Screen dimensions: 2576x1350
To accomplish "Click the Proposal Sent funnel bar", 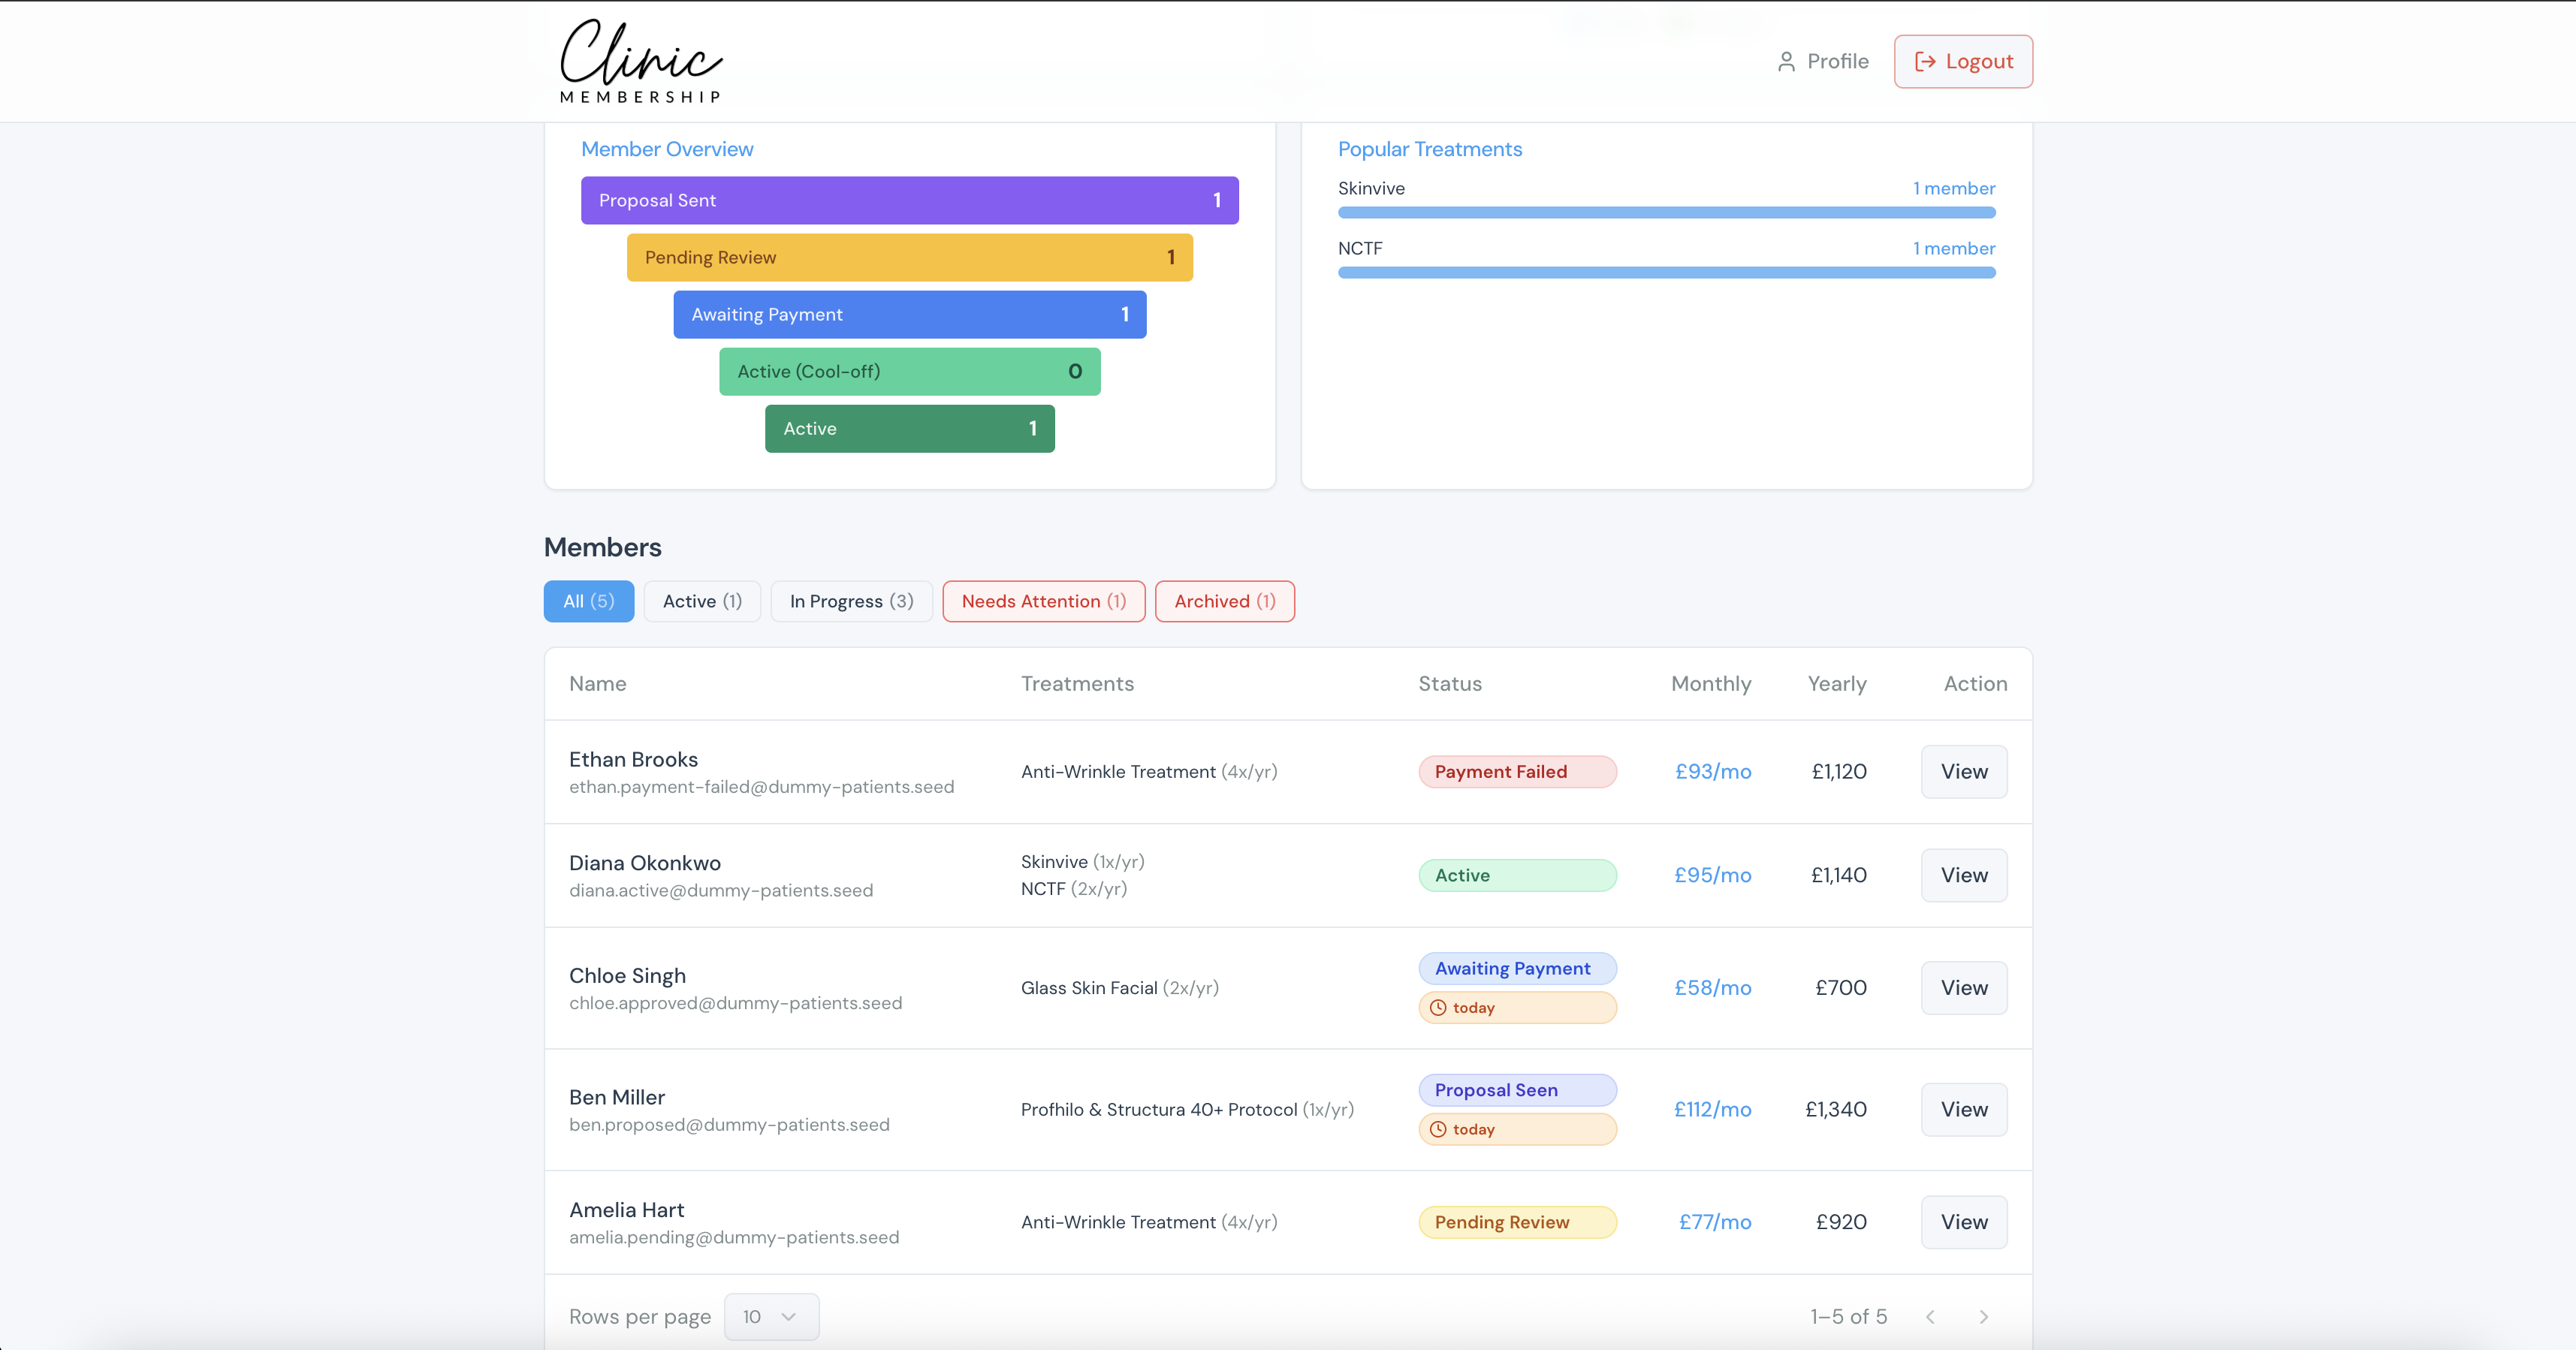I will tap(909, 200).
